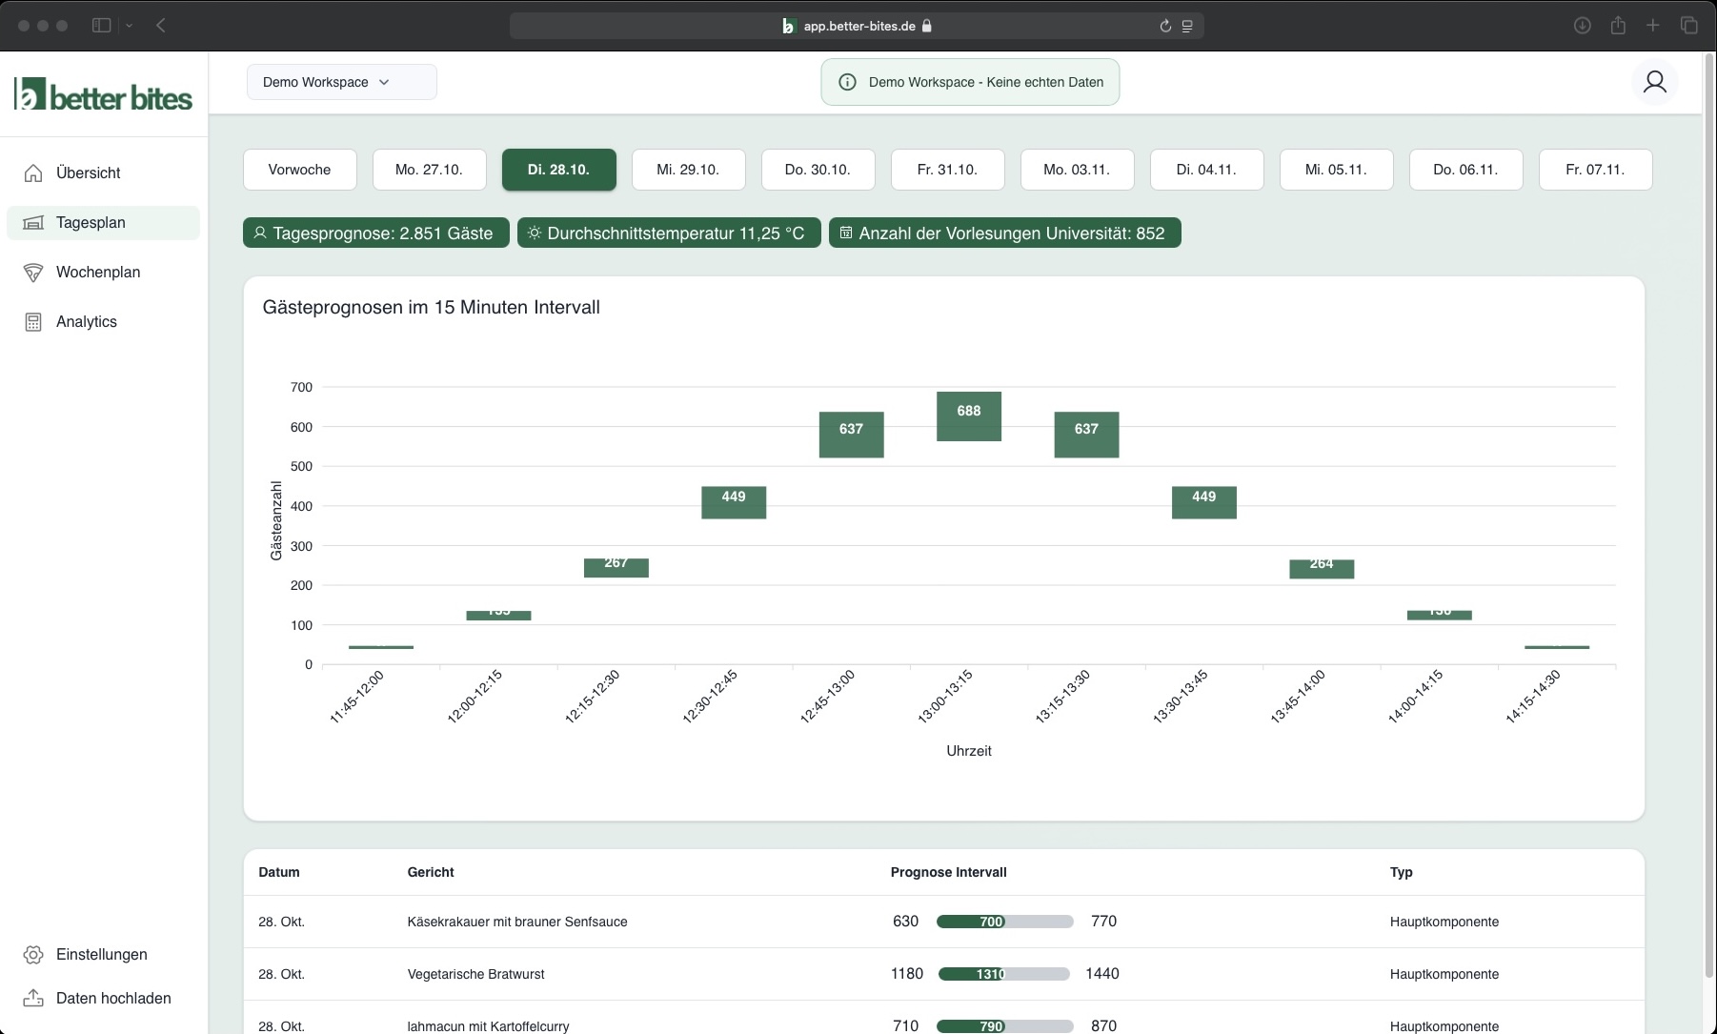Screen dimensions: 1717x1034
Task: Click the Vorwoche button
Action: click(x=299, y=170)
